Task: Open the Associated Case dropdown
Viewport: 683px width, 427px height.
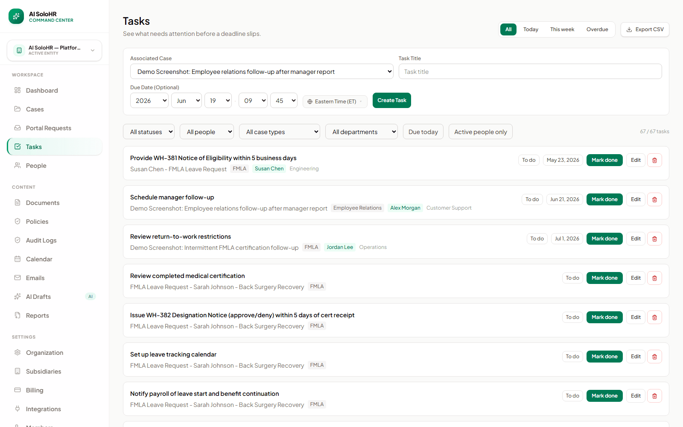Action: tap(262, 71)
